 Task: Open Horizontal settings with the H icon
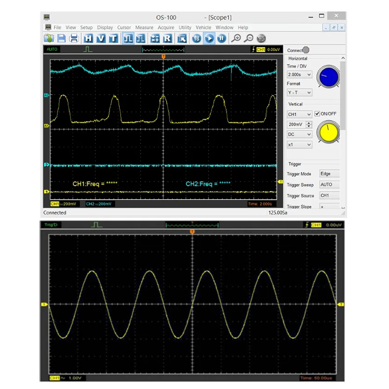(x=88, y=39)
